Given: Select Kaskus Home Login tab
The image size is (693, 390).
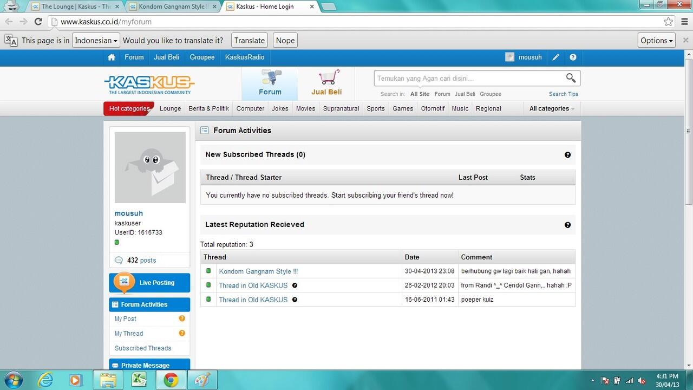Looking at the screenshot, I should point(271,6).
